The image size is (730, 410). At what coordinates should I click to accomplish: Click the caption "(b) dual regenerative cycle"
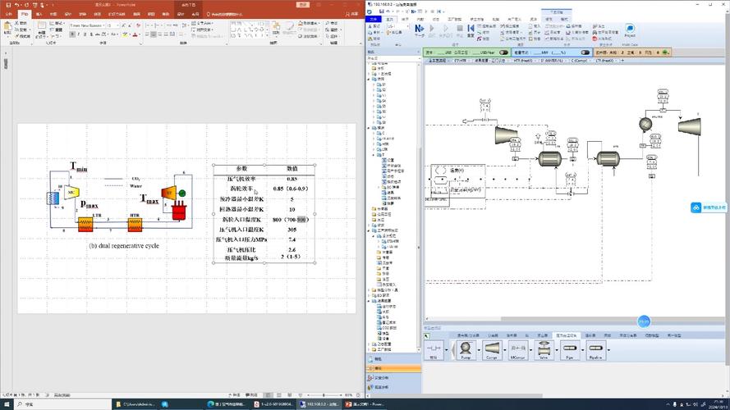coord(124,245)
